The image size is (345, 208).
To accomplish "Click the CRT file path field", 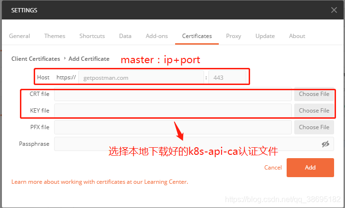I will tap(173, 94).
